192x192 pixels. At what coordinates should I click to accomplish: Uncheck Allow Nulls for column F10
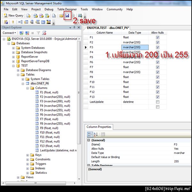click(157, 82)
